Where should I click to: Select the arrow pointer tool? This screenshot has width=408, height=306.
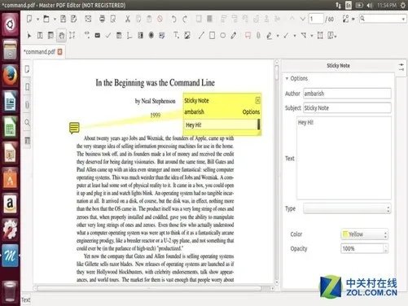tap(29, 36)
